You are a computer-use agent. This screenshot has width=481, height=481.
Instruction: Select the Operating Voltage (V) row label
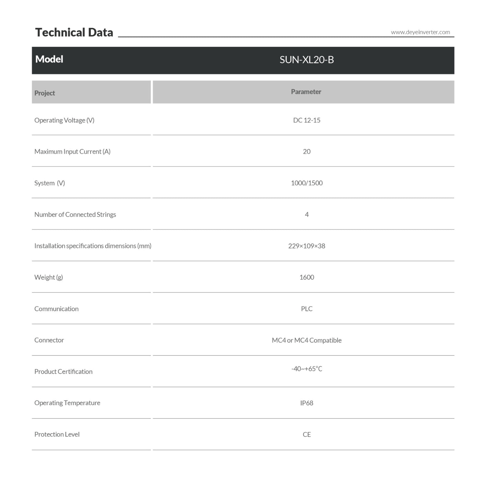(64, 120)
